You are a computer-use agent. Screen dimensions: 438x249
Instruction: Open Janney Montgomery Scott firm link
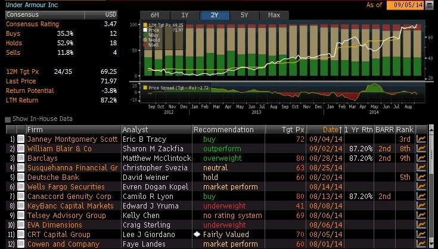pyautogui.click(x=72, y=139)
